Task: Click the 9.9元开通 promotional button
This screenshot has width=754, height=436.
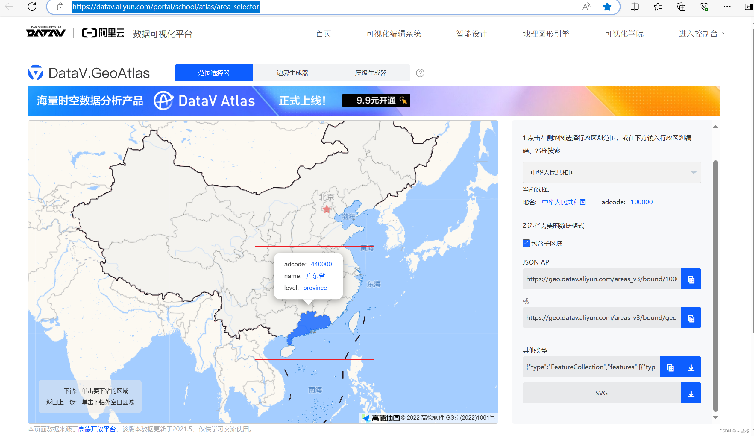Action: click(x=376, y=101)
